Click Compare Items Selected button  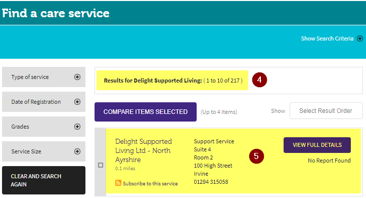click(146, 112)
